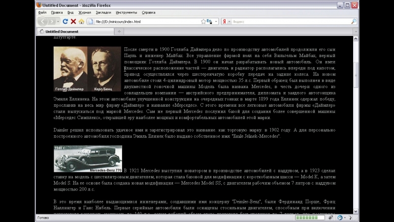Go forward with the Forward arrow button
Image resolution: width=394 pixels, height=222 pixels.
pos(52,22)
